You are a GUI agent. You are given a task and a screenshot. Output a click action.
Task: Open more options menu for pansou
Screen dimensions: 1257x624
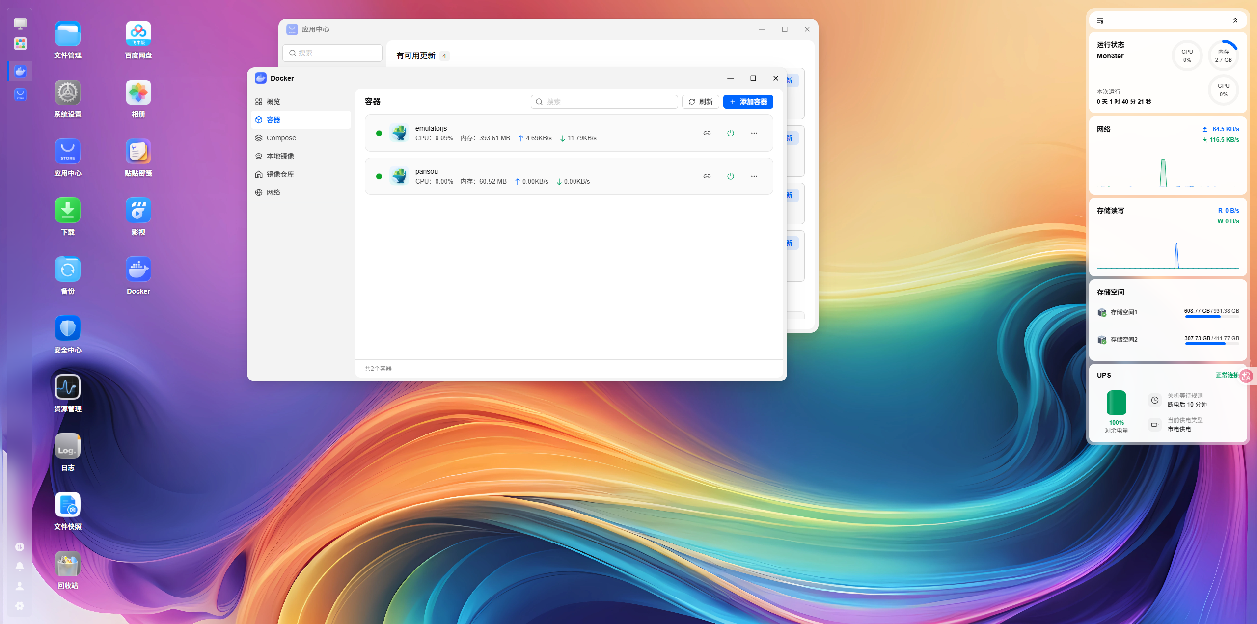click(x=754, y=176)
